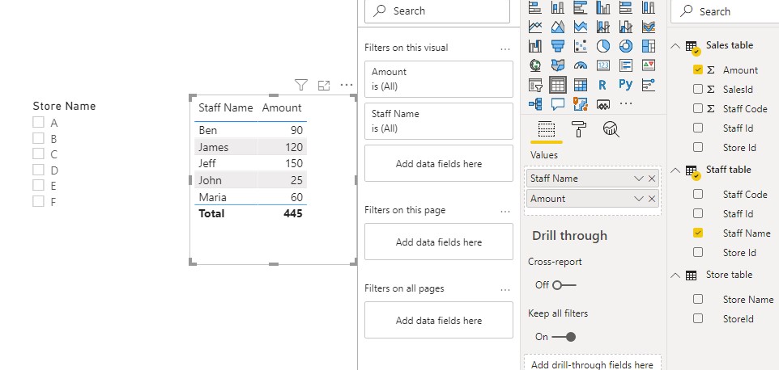Check the StoreId field

697,318
